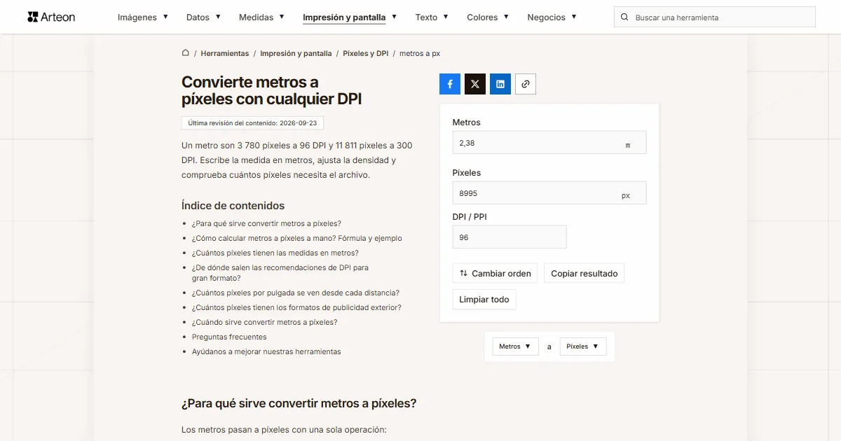Expand the Colores menu

pos(488,17)
